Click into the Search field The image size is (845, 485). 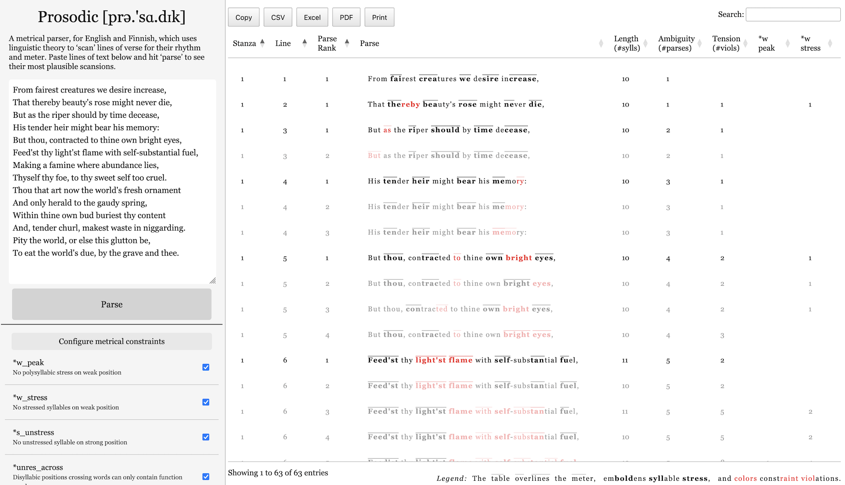pos(792,14)
